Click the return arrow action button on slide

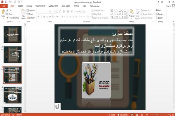pos(57,106)
